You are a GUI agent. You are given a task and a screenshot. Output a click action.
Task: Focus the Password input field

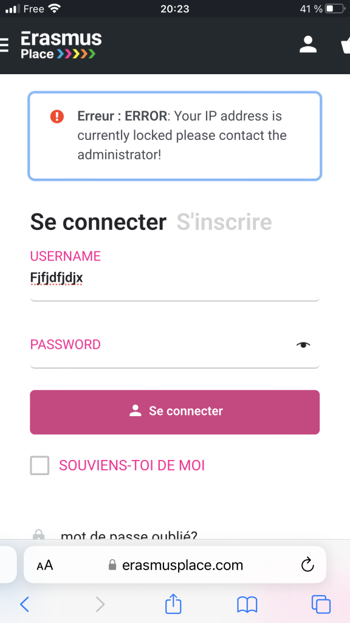pos(175,346)
